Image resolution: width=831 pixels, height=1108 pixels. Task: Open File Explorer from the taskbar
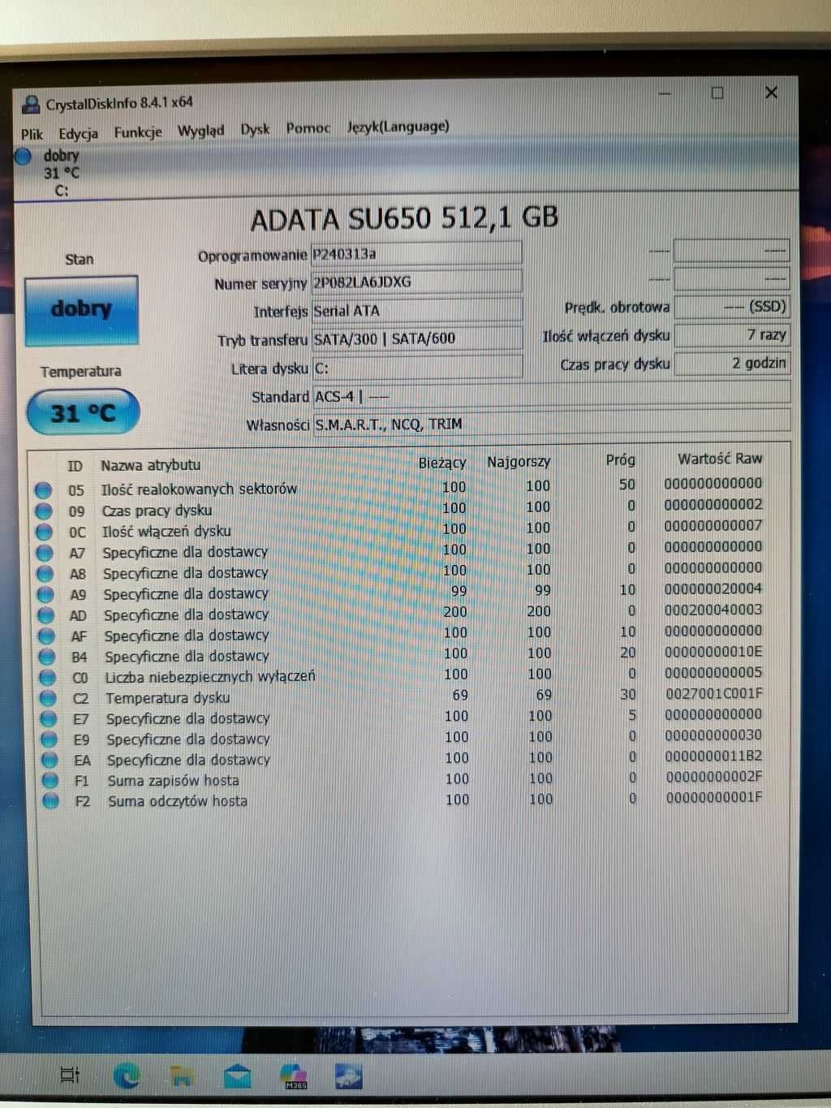point(182,1077)
